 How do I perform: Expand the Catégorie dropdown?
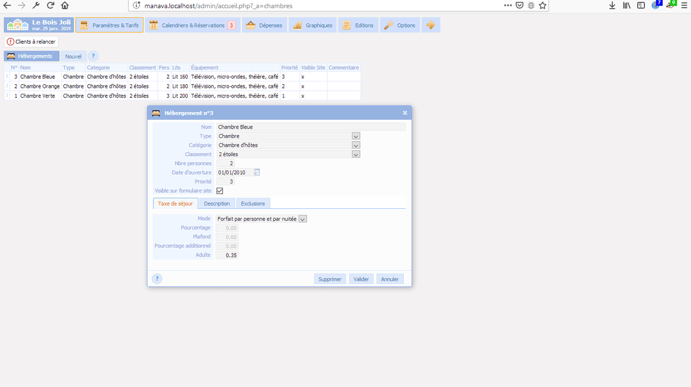pos(356,145)
